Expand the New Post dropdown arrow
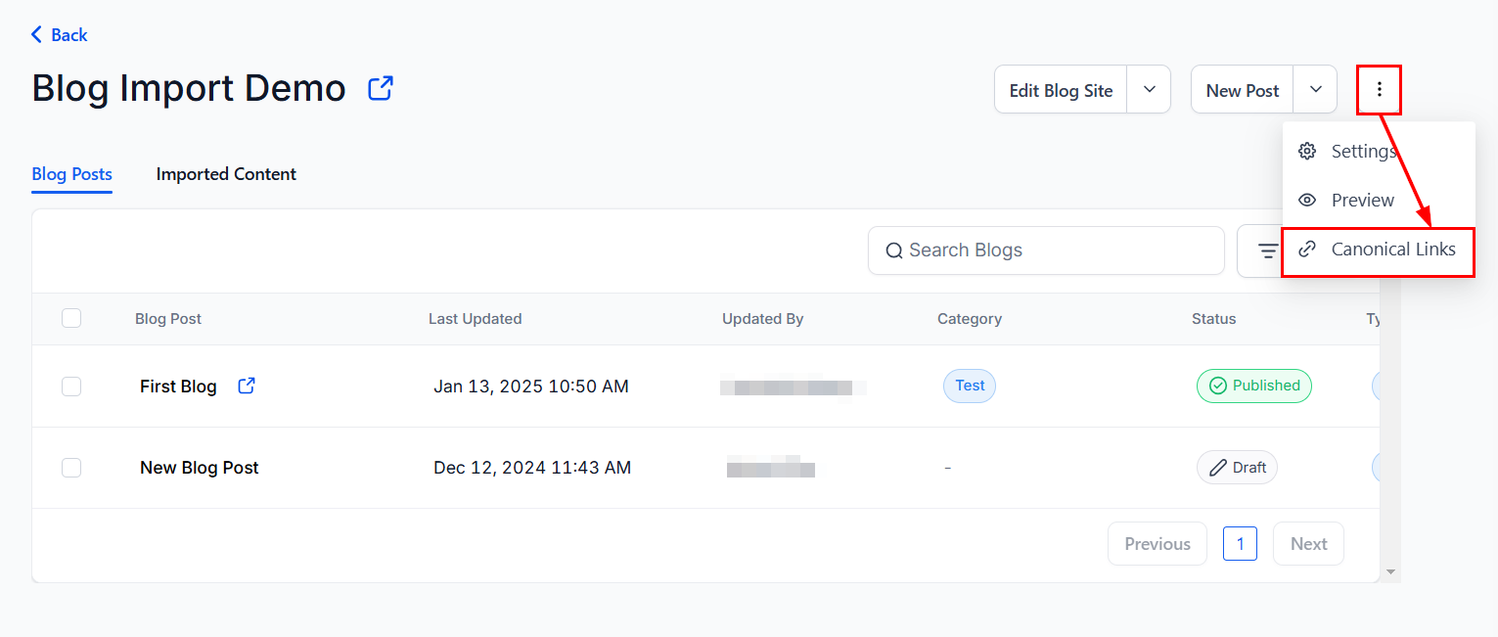The image size is (1498, 637). tap(1316, 89)
